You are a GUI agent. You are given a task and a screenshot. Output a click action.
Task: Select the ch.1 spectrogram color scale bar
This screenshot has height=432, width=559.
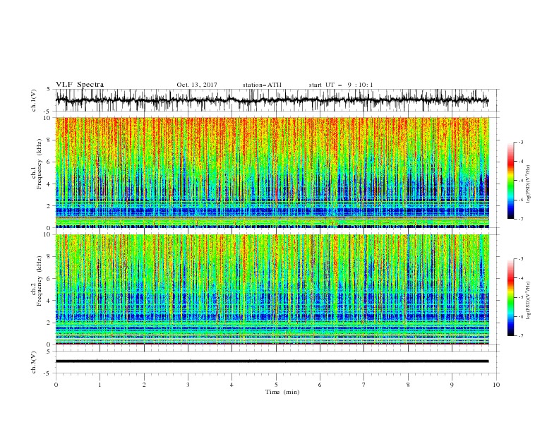pyautogui.click(x=510, y=181)
